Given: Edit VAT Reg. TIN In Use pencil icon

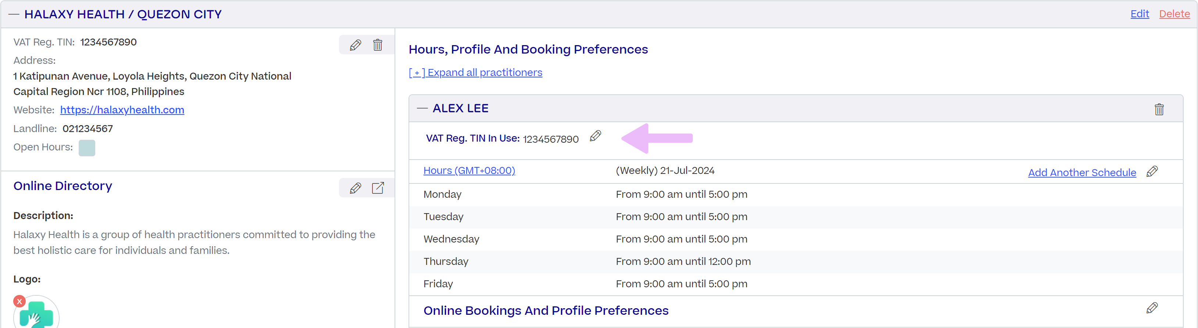Looking at the screenshot, I should 595,136.
